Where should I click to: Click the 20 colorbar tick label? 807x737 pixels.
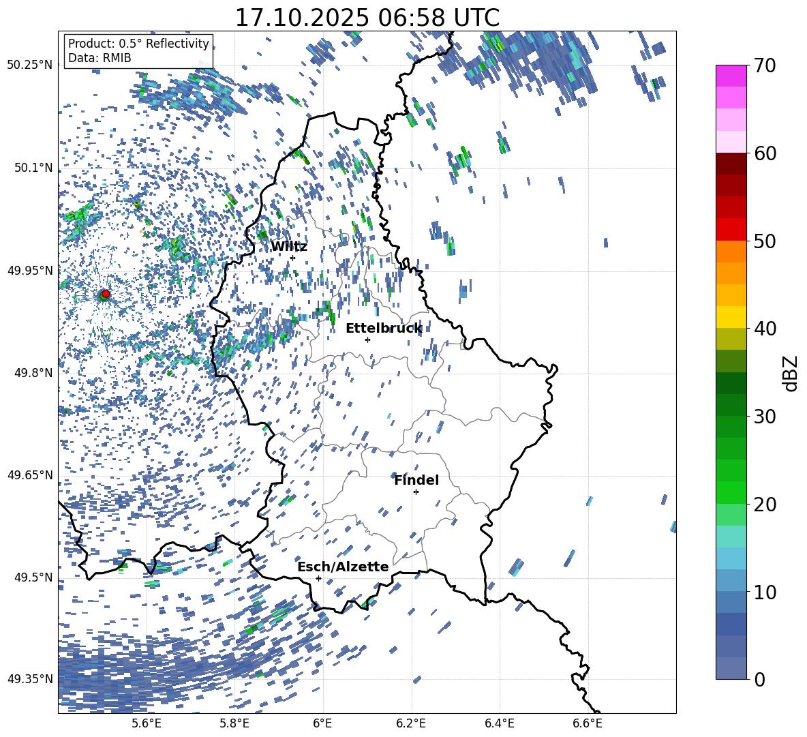pyautogui.click(x=765, y=505)
